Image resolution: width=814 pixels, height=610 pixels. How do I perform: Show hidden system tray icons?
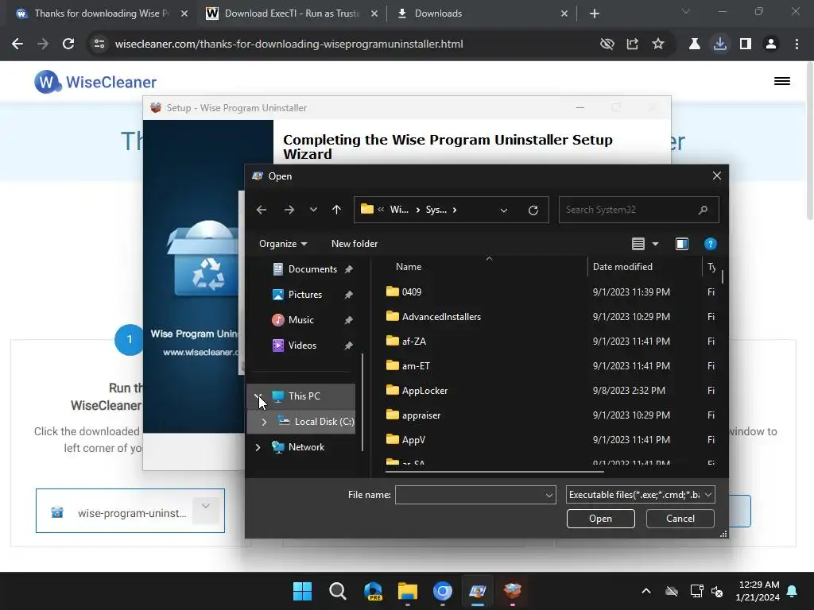pos(645,591)
